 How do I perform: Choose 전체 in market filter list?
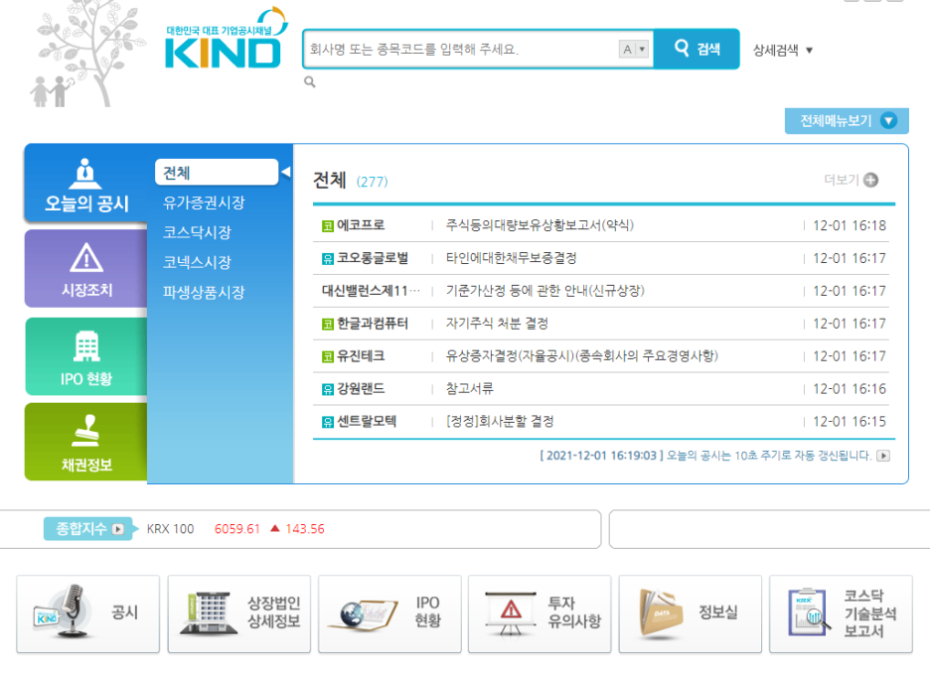click(217, 173)
